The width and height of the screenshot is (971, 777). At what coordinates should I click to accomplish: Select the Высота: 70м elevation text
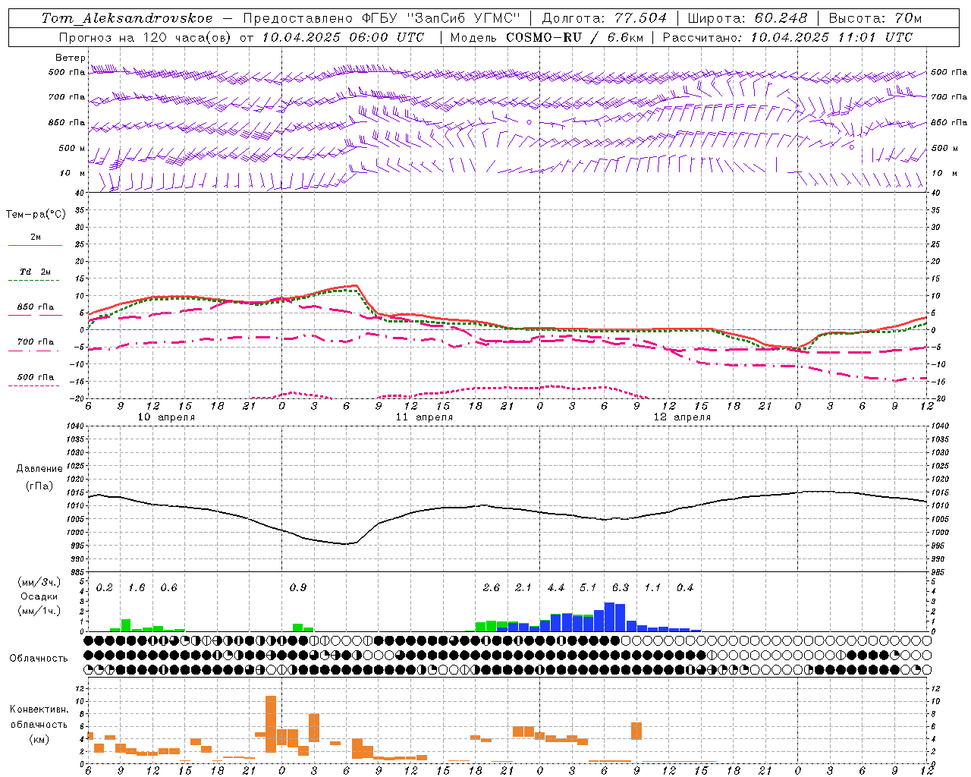[x=875, y=18]
